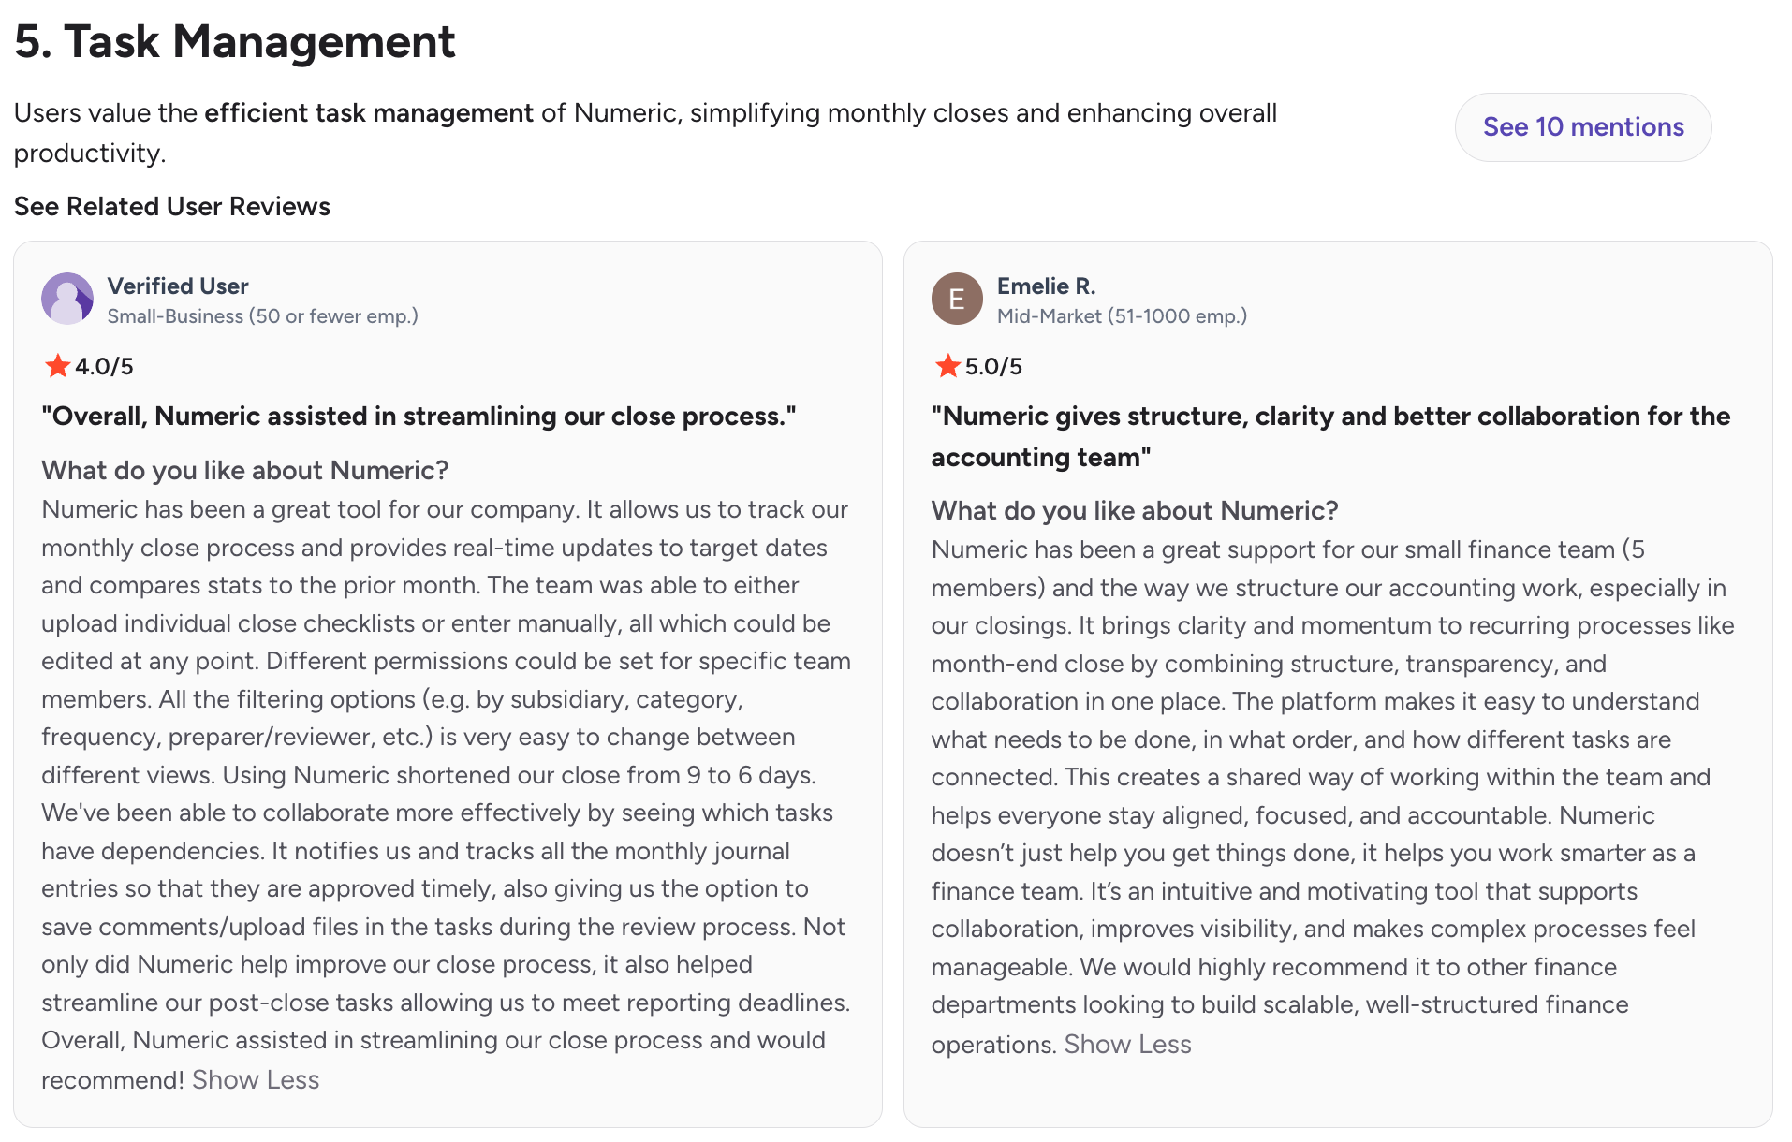The height and width of the screenshot is (1142, 1792).
Task: Collapse Emelie R.'s review with Show Less
Action: [1127, 1045]
